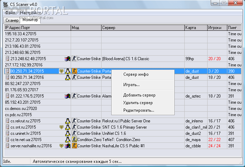Sort by the 'Карта' column header
The width and height of the screenshot is (245, 167).
tap(196, 28)
